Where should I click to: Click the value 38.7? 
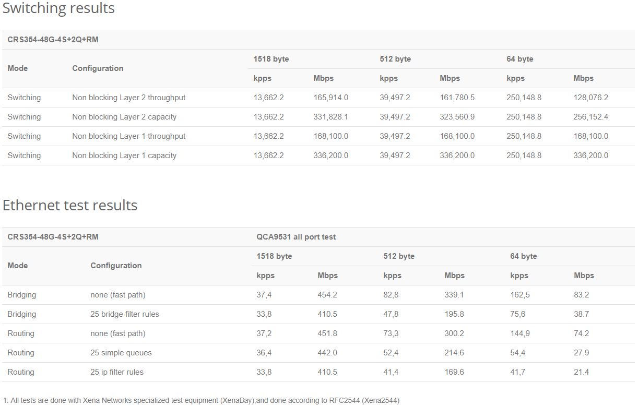point(581,314)
